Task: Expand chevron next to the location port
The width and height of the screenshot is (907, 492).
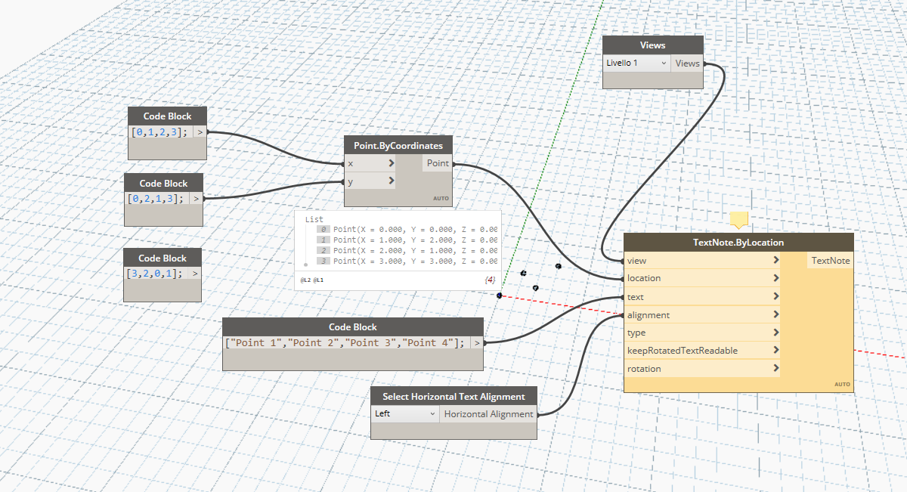Action: point(775,278)
